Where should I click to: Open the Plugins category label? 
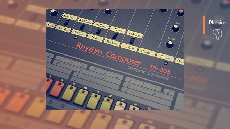click(217, 23)
